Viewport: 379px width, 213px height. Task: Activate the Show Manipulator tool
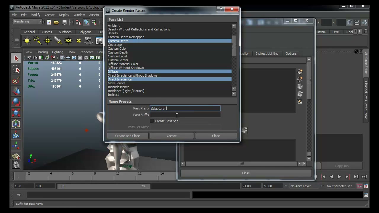tap(16, 145)
